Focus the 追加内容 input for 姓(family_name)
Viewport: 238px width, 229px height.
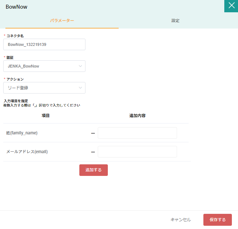(x=137, y=133)
